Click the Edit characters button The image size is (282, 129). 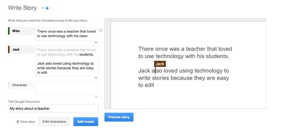click(x=54, y=122)
